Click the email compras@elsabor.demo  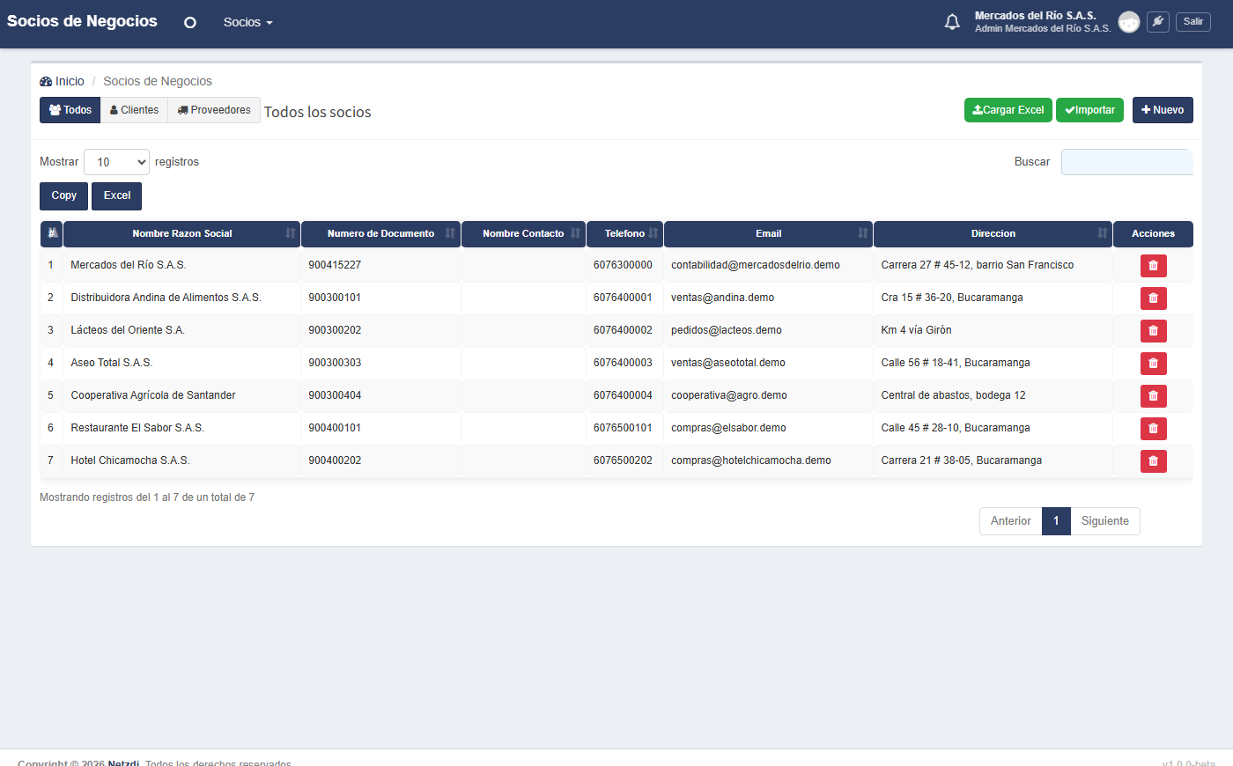[x=728, y=428]
